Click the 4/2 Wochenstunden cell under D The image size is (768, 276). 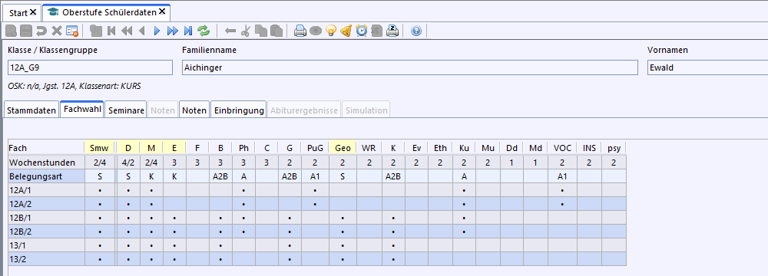(x=128, y=162)
